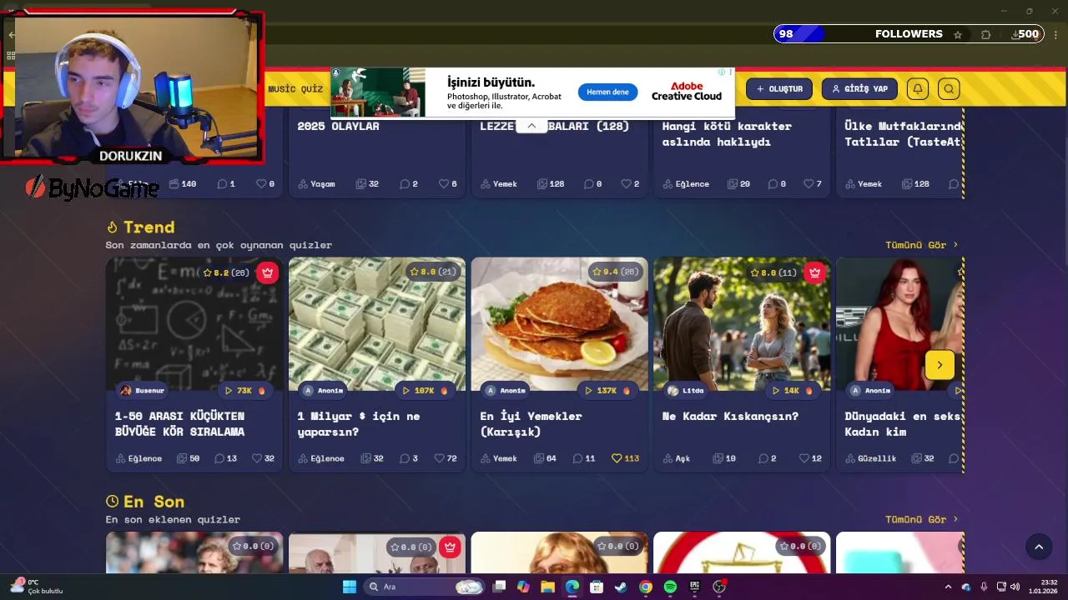Like the Ne Kadar Kıskançsın quiz (12 hearts)
Image resolution: width=1068 pixels, height=600 pixels.
coord(811,458)
